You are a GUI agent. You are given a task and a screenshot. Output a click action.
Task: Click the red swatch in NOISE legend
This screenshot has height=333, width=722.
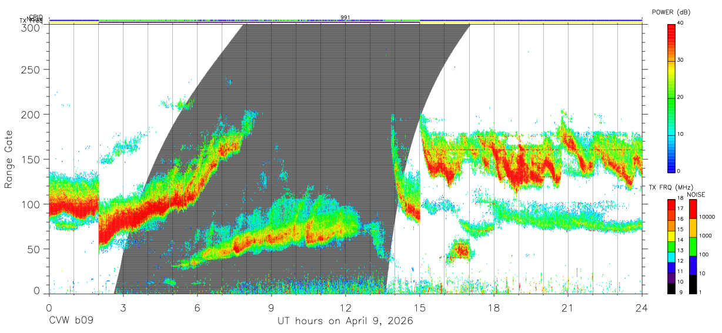[693, 209]
